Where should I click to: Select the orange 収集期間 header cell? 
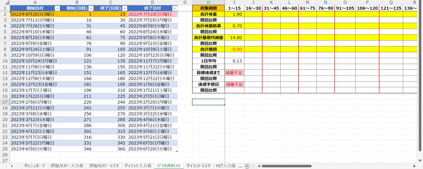208,8
